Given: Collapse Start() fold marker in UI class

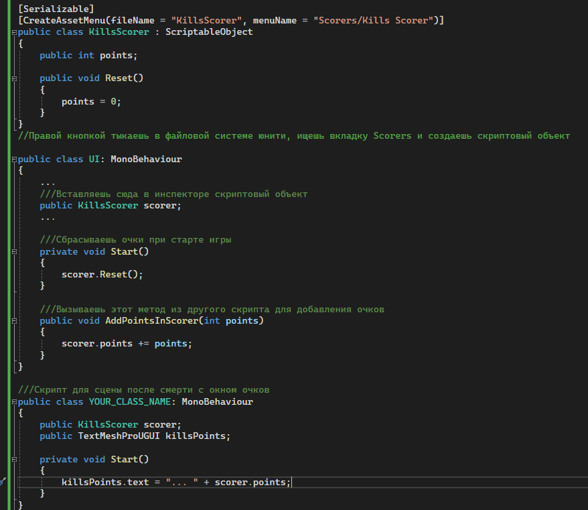Looking at the screenshot, I should point(14,252).
